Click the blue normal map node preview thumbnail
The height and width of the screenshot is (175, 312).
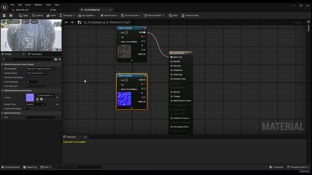click(x=124, y=99)
